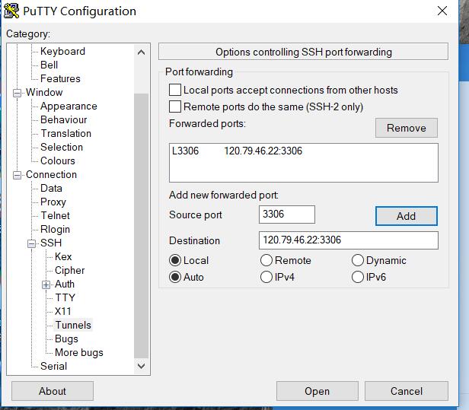
Task: Choose the Dynamic forwarding radio button
Action: [358, 260]
